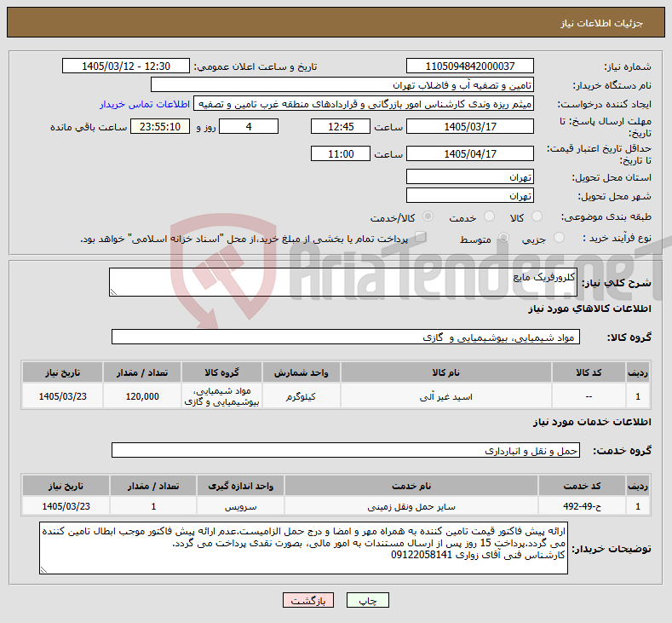Select the کالا/خدمت radio button
This screenshot has width=672, height=623.
click(428, 216)
